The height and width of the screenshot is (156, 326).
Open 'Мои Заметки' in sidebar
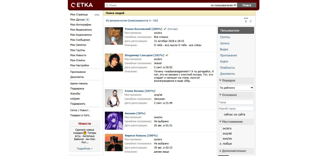tap(78, 45)
